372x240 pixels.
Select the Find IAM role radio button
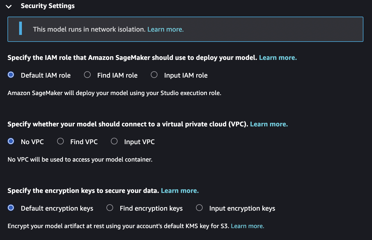click(87, 75)
